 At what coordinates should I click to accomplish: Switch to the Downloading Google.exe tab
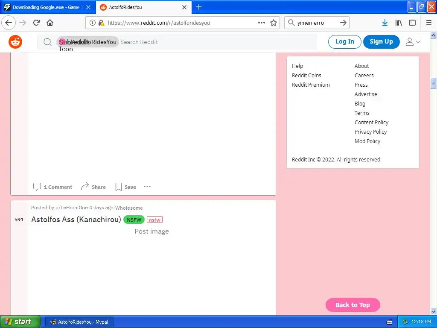tap(48, 7)
